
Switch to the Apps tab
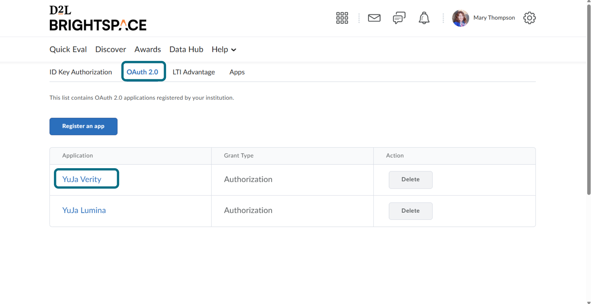click(237, 72)
